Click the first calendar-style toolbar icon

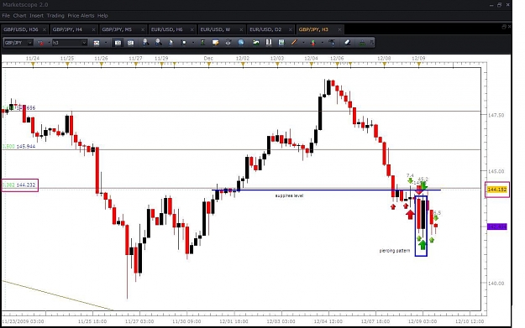[x=118, y=43]
